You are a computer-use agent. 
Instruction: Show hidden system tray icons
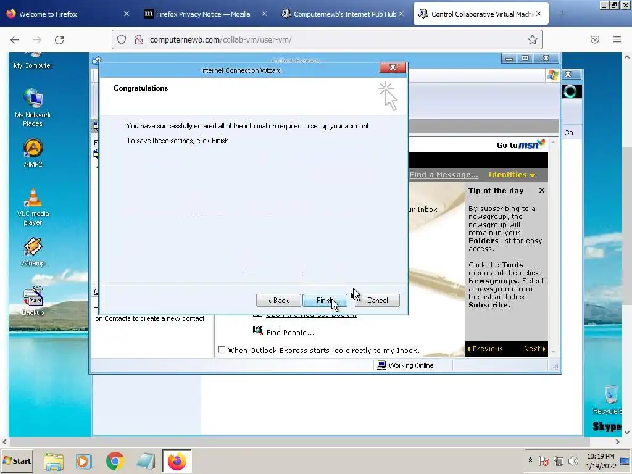[x=530, y=460]
